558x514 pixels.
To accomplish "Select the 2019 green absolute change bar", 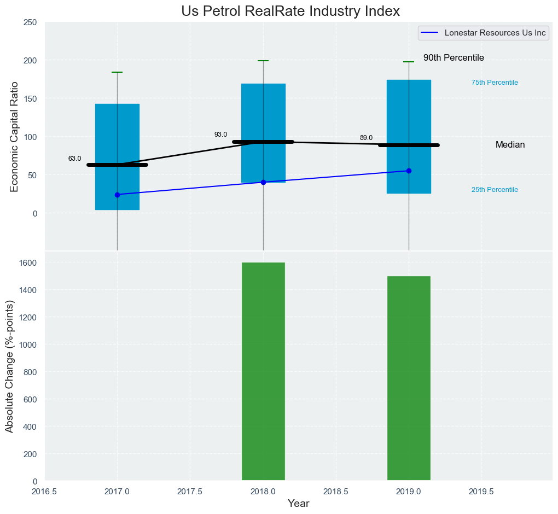I will [409, 378].
